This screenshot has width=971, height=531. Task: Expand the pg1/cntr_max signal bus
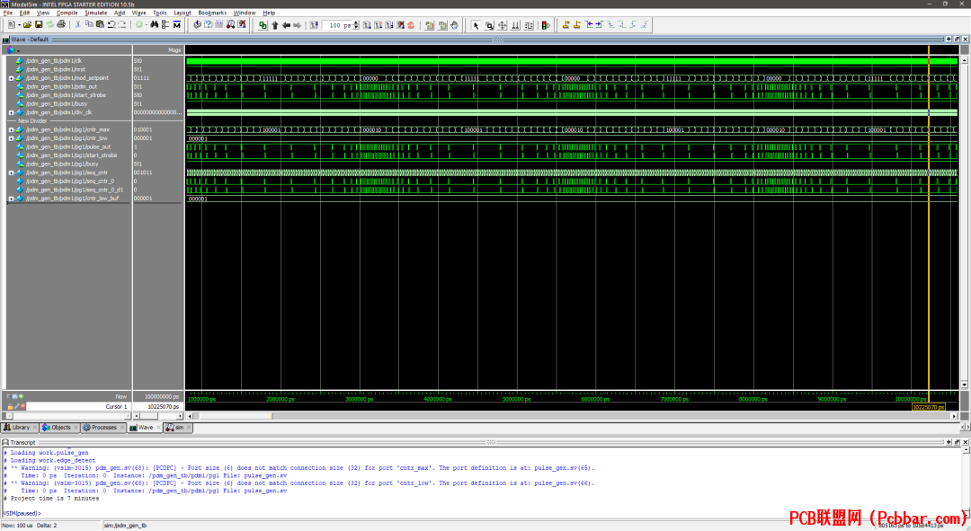click(x=11, y=130)
